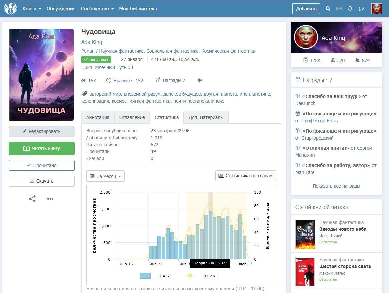
Task: Open the notifications bell icon
Action: 350,8
